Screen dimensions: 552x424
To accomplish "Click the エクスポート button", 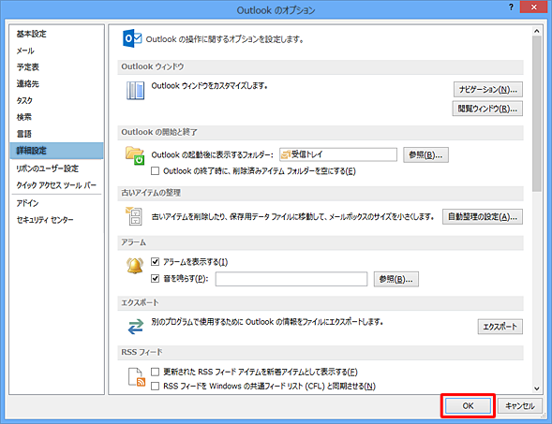I will [x=500, y=327].
